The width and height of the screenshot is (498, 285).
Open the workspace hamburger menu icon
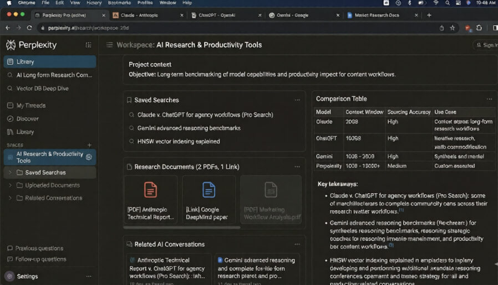pyautogui.click(x=110, y=45)
